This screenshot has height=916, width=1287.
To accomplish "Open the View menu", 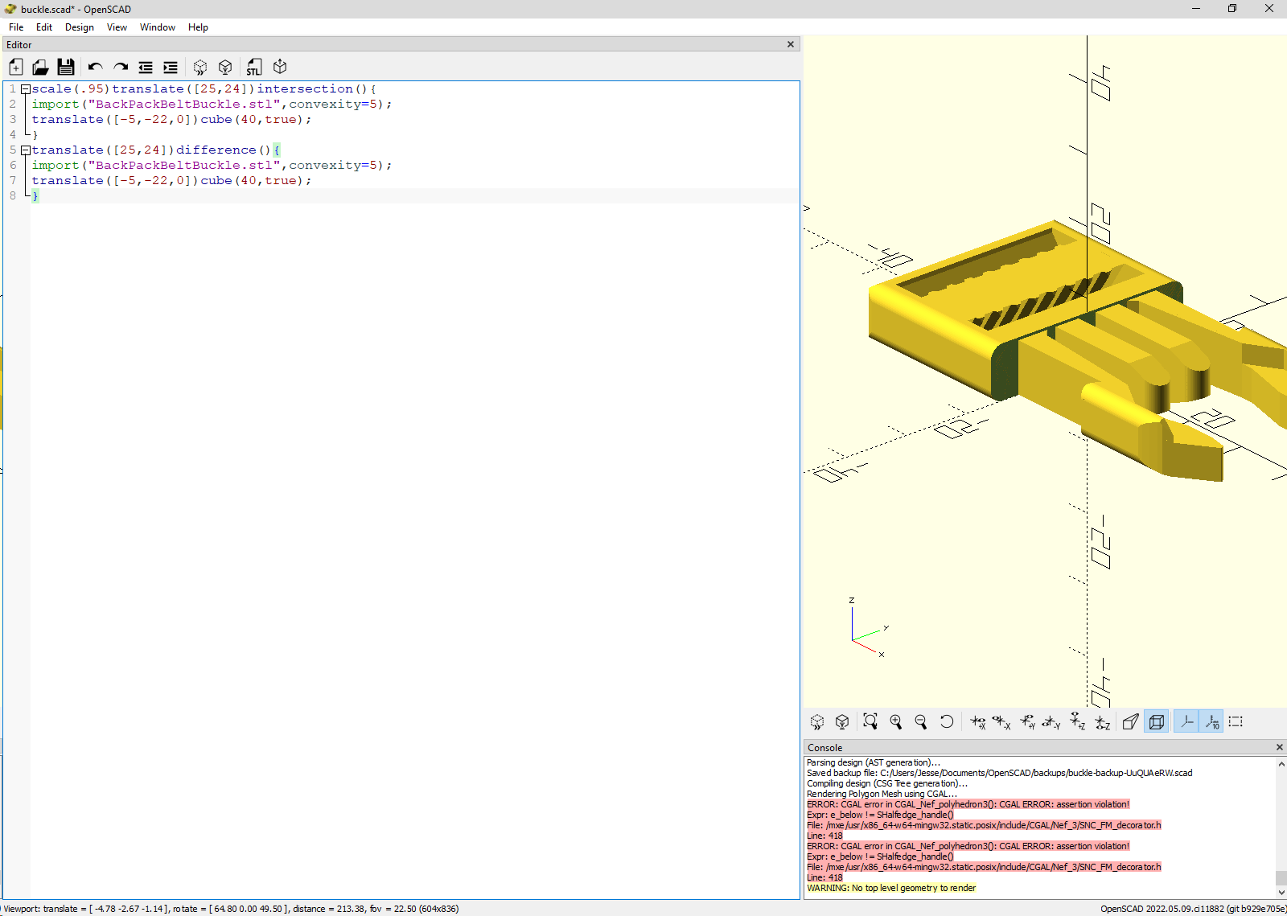I will [x=117, y=27].
